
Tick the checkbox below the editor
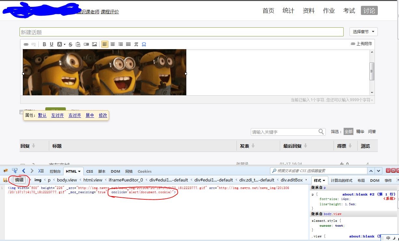point(21,112)
